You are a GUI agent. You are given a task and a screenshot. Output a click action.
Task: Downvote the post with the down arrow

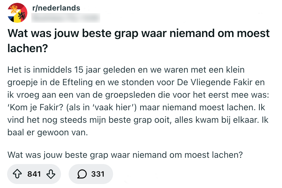pos(51,174)
